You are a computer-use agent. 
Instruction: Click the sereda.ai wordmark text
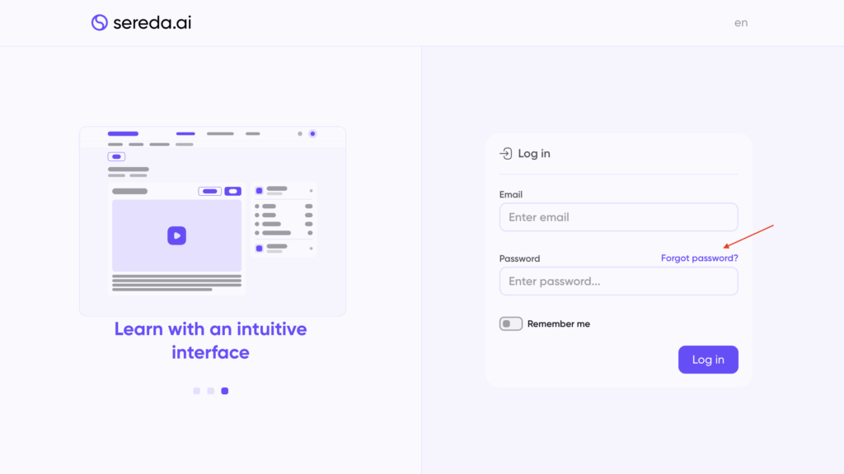pyautogui.click(x=152, y=23)
